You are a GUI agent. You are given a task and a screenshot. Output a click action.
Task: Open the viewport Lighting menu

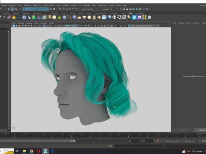[29, 23]
